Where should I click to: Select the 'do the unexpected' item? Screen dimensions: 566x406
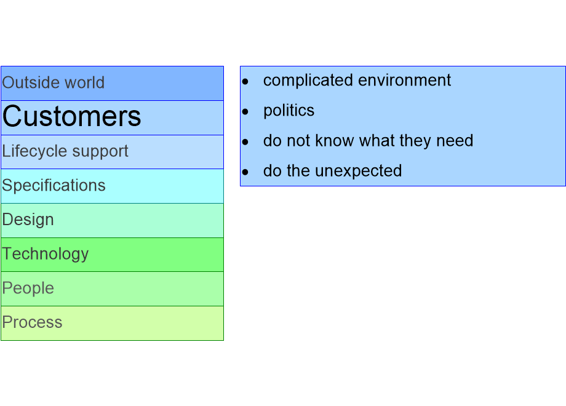click(x=332, y=170)
